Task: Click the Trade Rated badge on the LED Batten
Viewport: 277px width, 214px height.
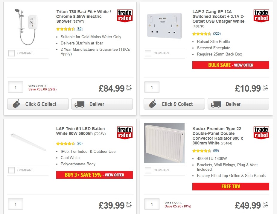Action: tap(125, 132)
